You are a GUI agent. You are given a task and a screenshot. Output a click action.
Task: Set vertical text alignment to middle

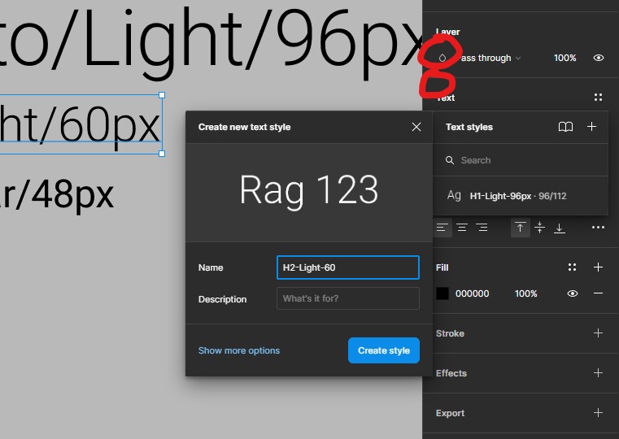(539, 228)
